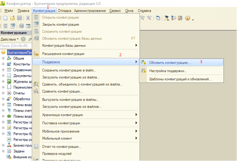Open the Действия dropdown
The image size is (237, 161).
[x=9, y=39]
